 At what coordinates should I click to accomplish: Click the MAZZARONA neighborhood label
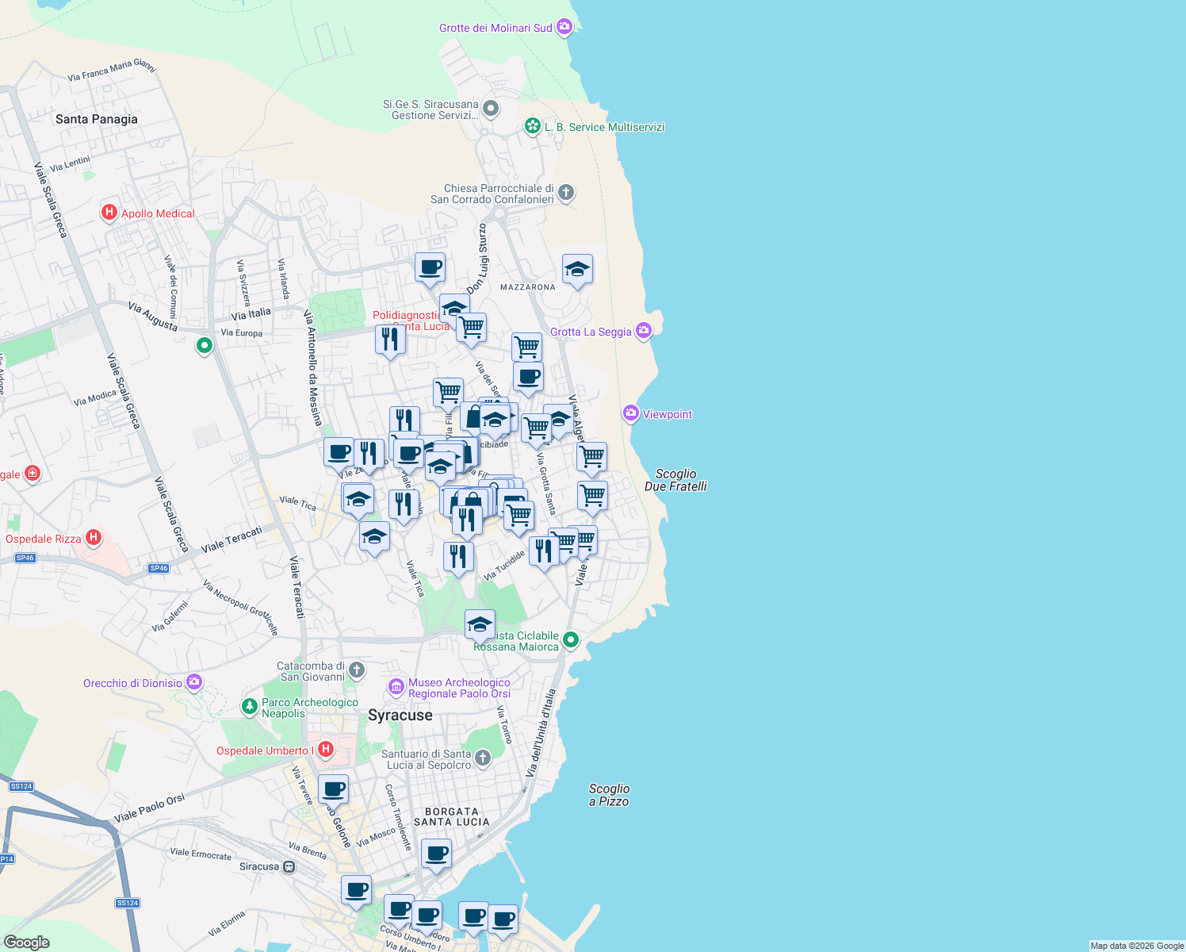528,287
